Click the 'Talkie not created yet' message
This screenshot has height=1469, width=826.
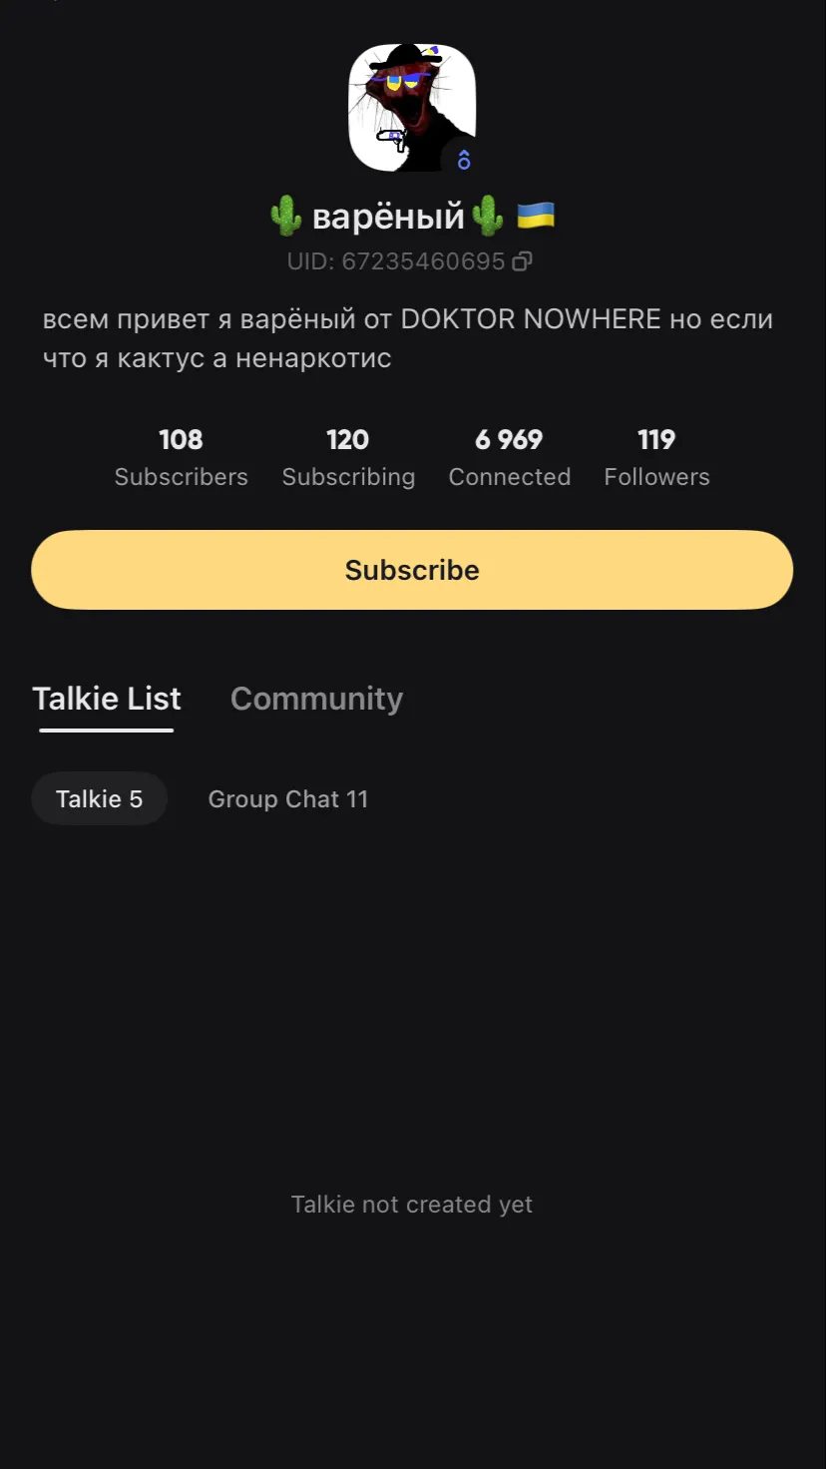click(x=412, y=1205)
